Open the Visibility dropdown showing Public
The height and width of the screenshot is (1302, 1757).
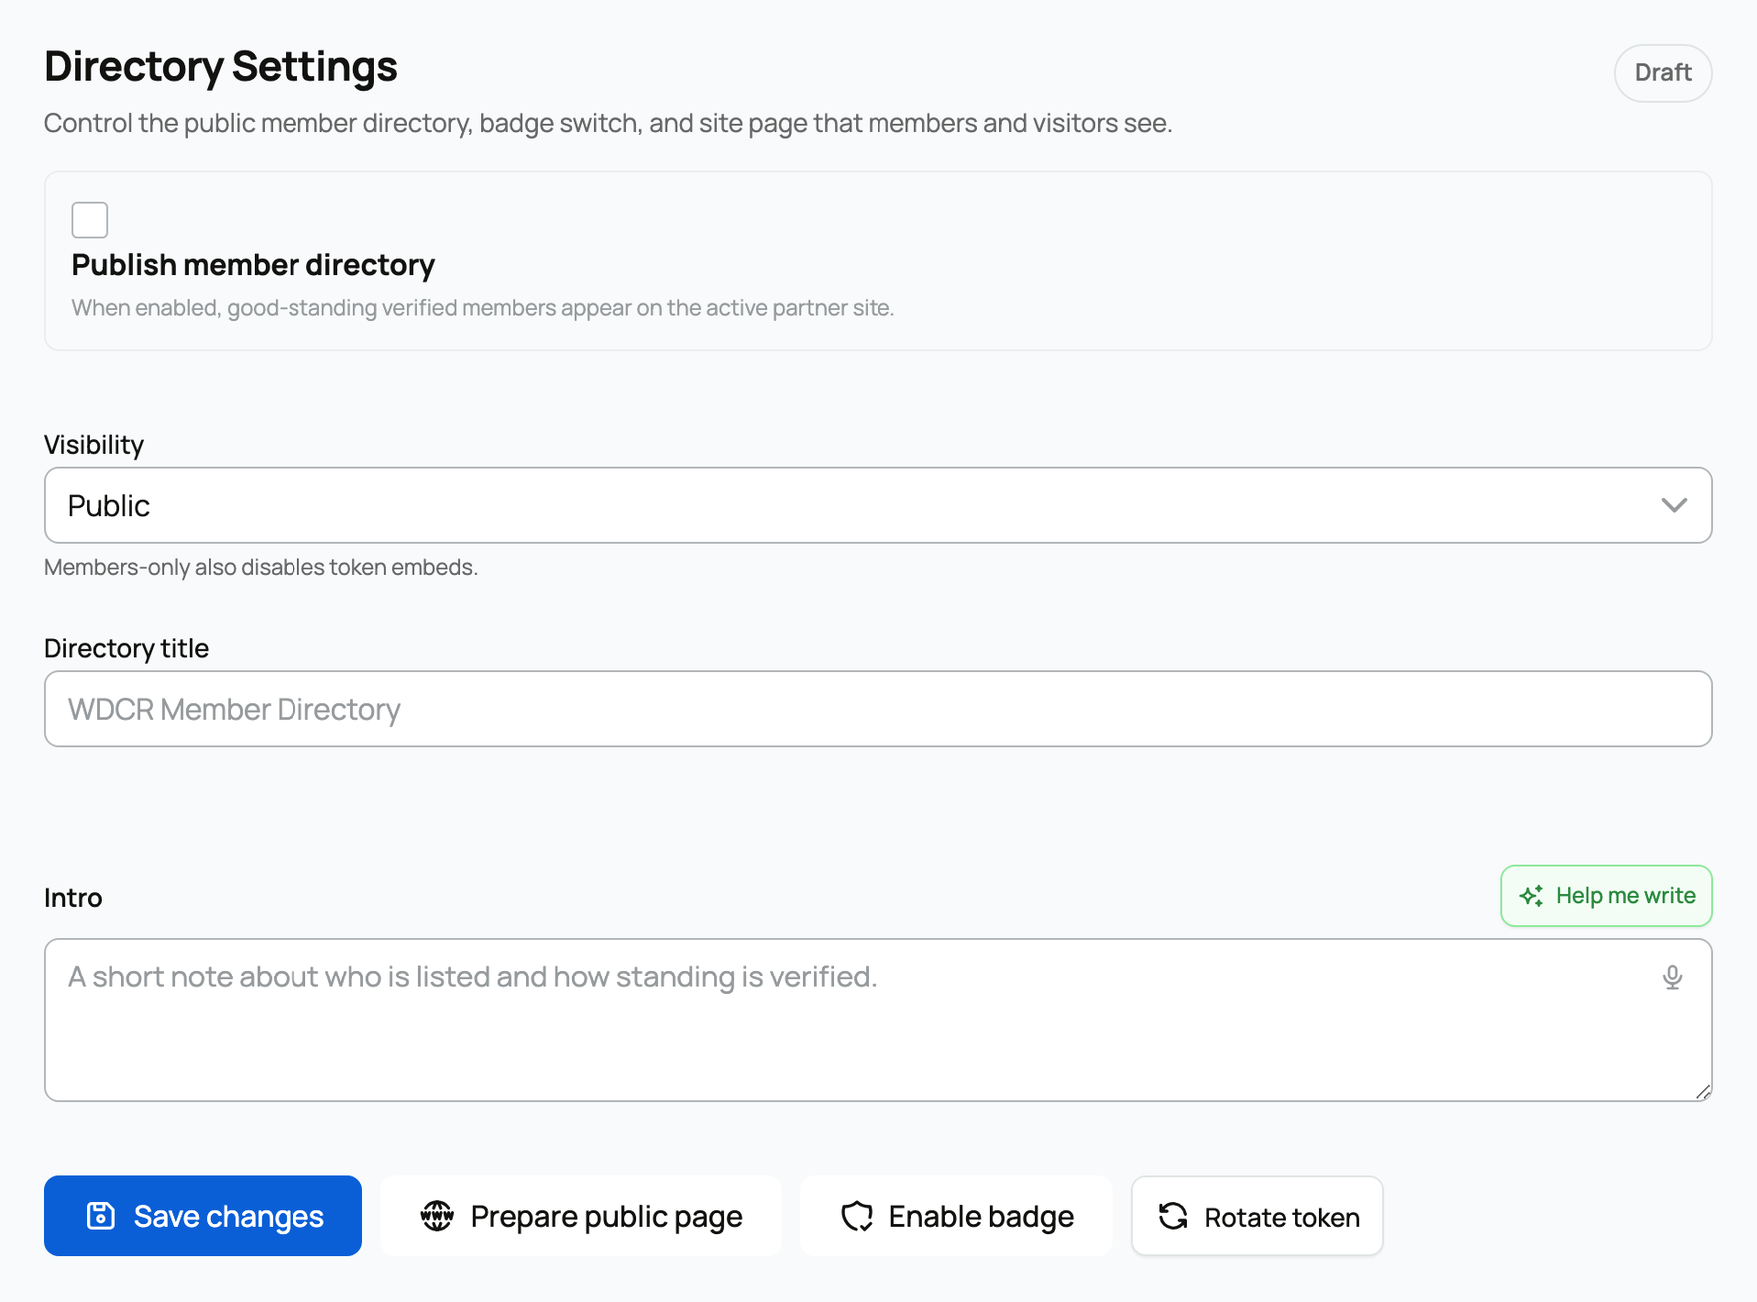pos(878,505)
